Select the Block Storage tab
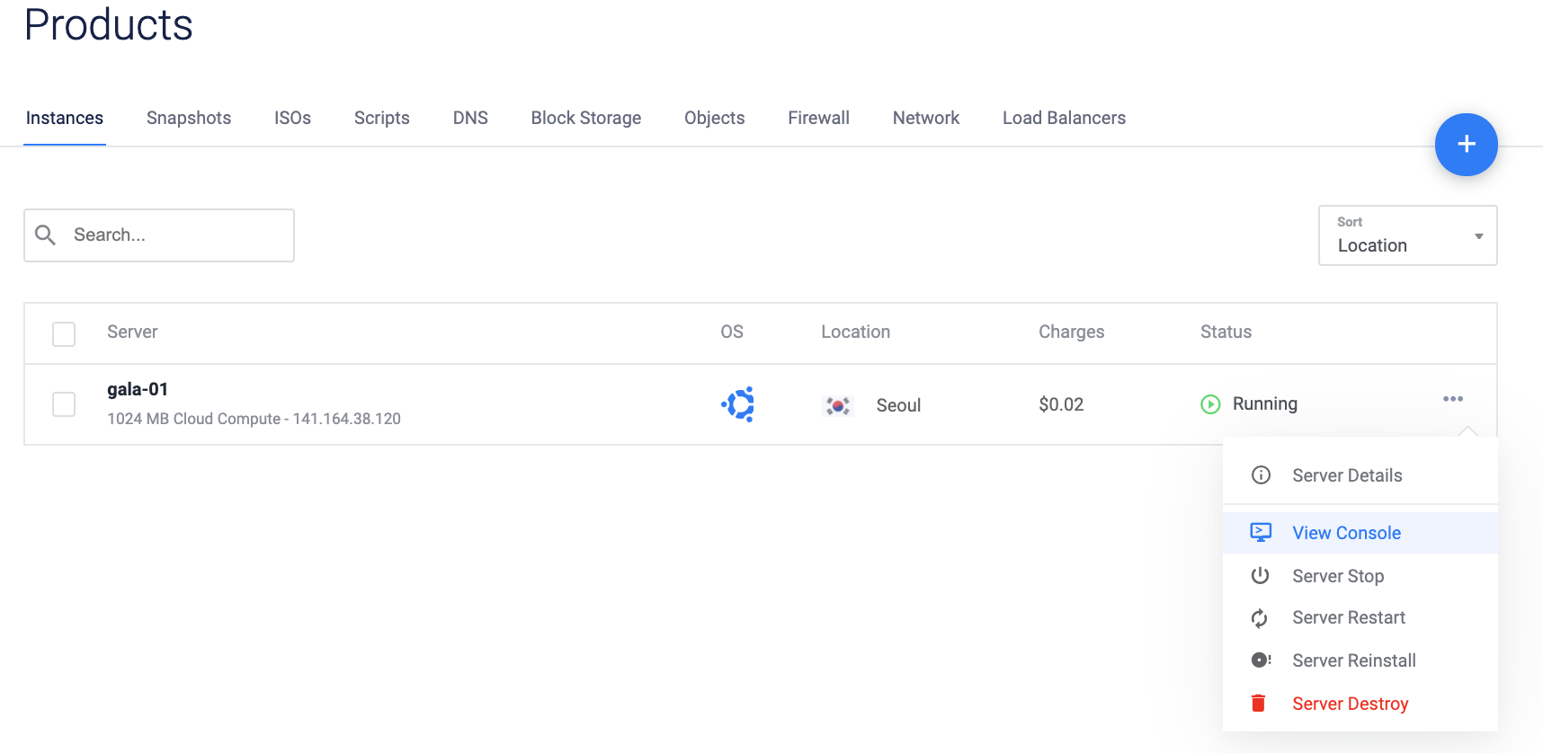 586,118
